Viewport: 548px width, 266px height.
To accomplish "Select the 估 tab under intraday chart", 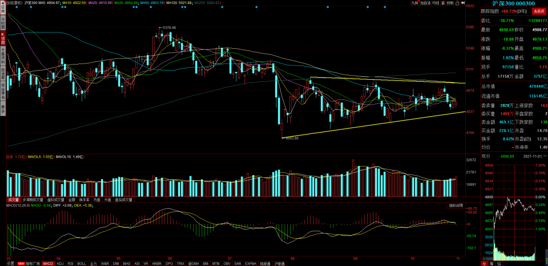I will [x=498, y=263].
